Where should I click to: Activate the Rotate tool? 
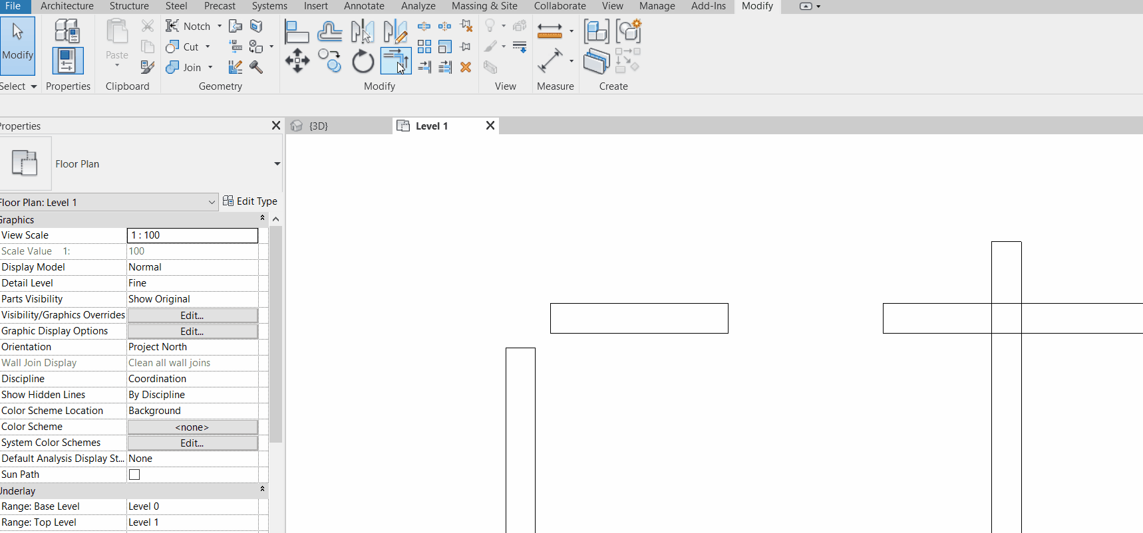coord(363,61)
